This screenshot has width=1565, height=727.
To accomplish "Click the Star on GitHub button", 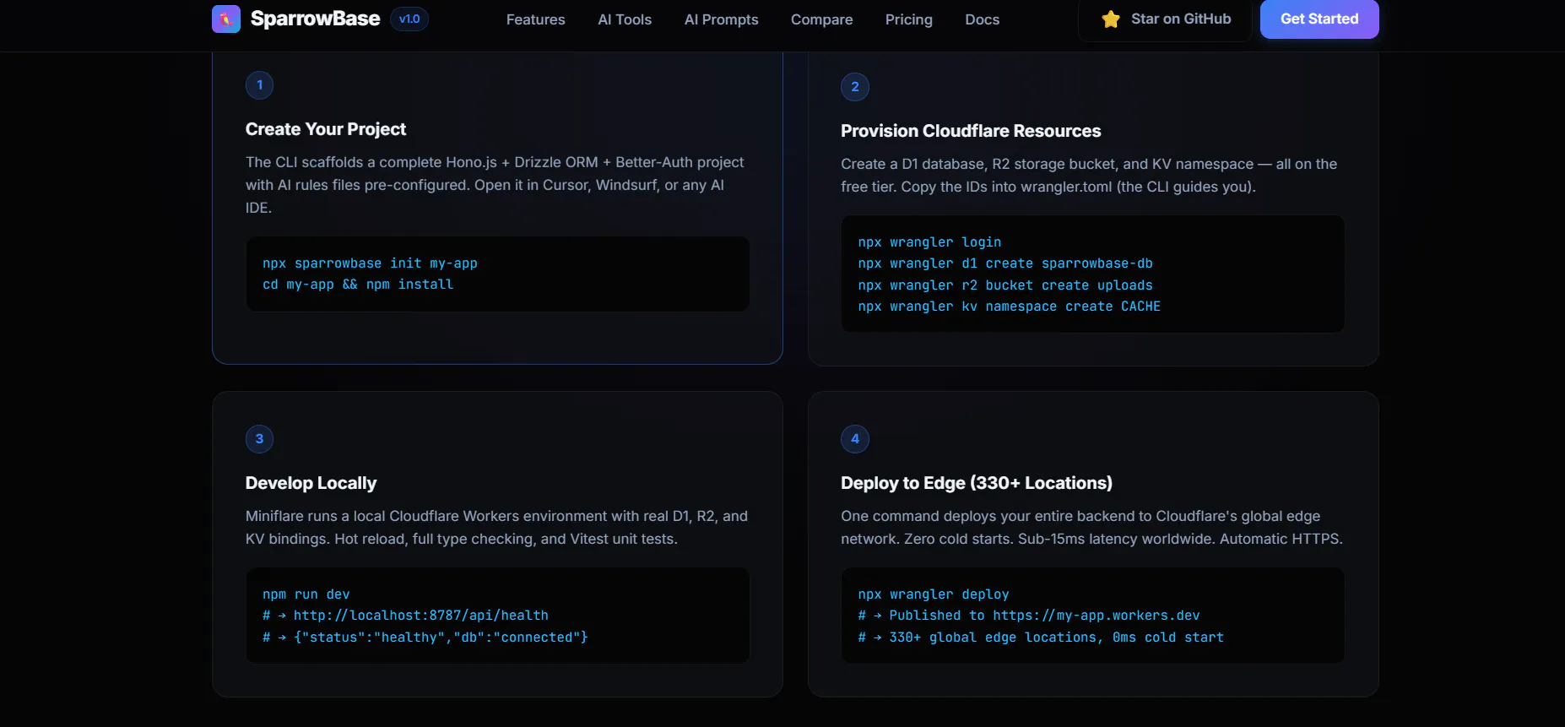I will click(x=1165, y=19).
